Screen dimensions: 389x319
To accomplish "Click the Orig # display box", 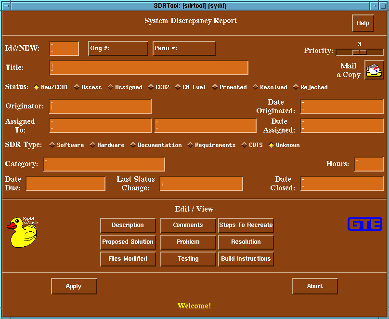I will [x=118, y=48].
